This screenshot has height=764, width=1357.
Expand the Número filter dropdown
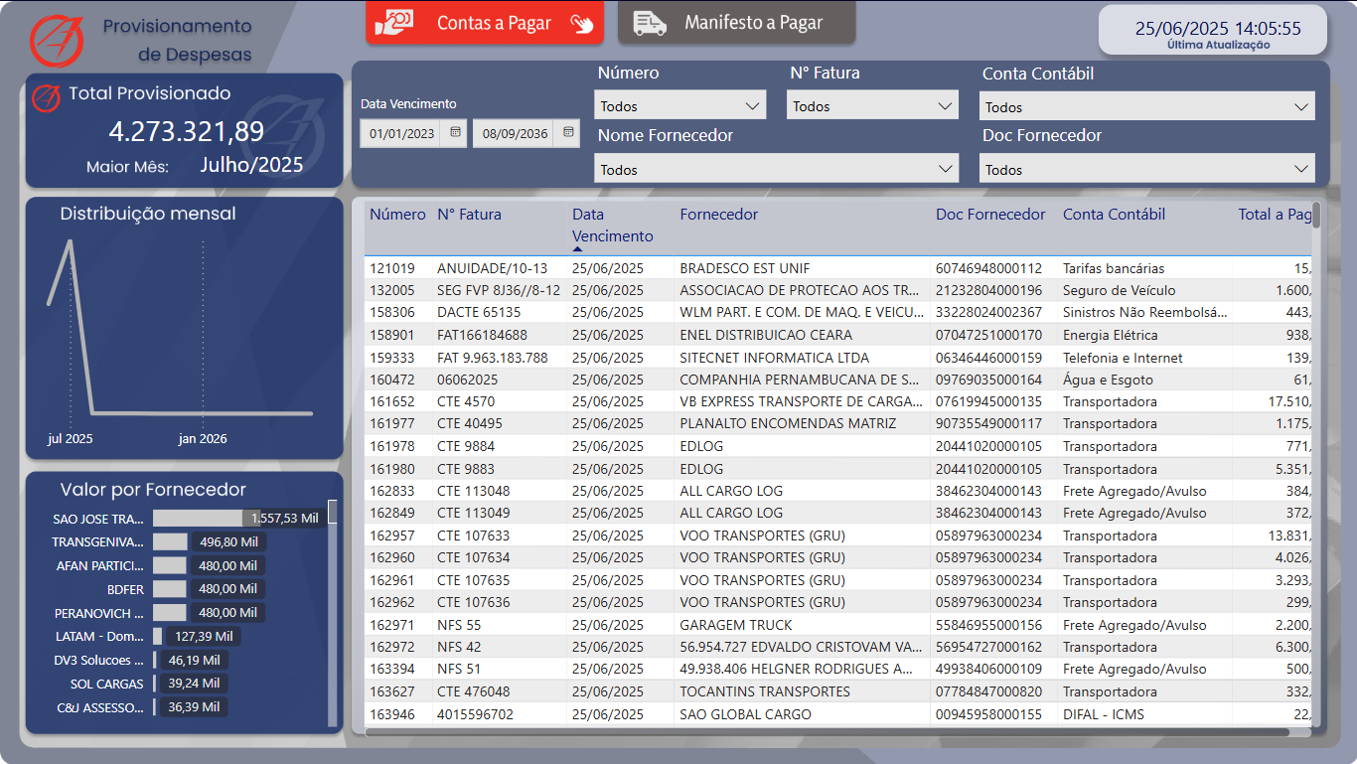click(x=680, y=105)
